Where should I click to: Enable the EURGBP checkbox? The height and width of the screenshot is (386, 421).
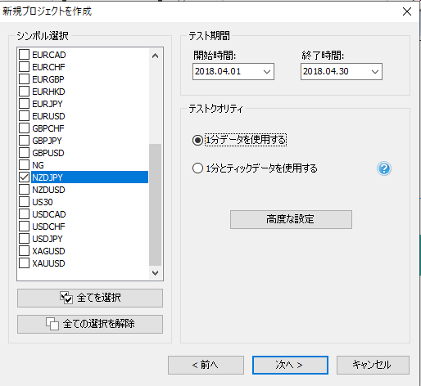point(24,79)
